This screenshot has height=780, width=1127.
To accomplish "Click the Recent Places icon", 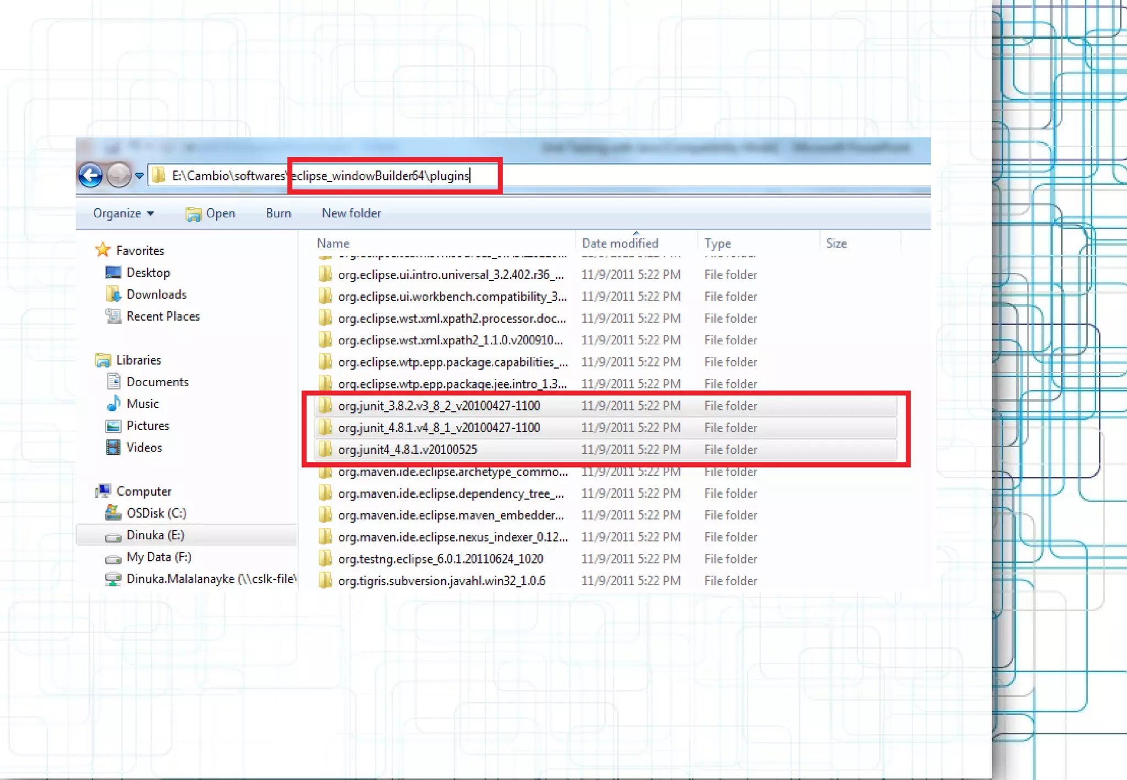I will click(113, 316).
